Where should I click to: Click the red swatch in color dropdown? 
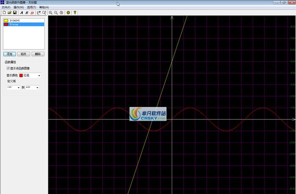point(21,75)
